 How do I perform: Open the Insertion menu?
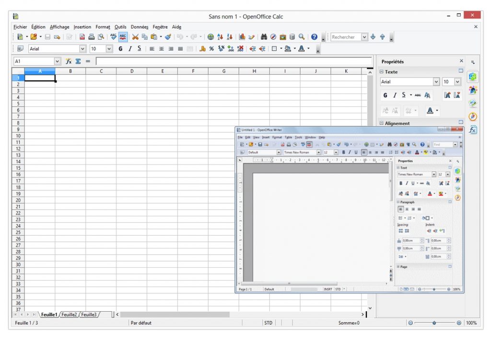tap(82, 27)
